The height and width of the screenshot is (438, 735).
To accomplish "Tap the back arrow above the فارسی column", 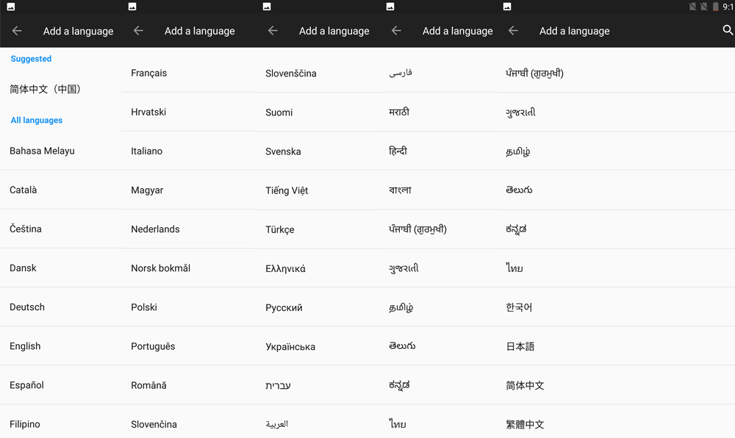I will pos(396,31).
